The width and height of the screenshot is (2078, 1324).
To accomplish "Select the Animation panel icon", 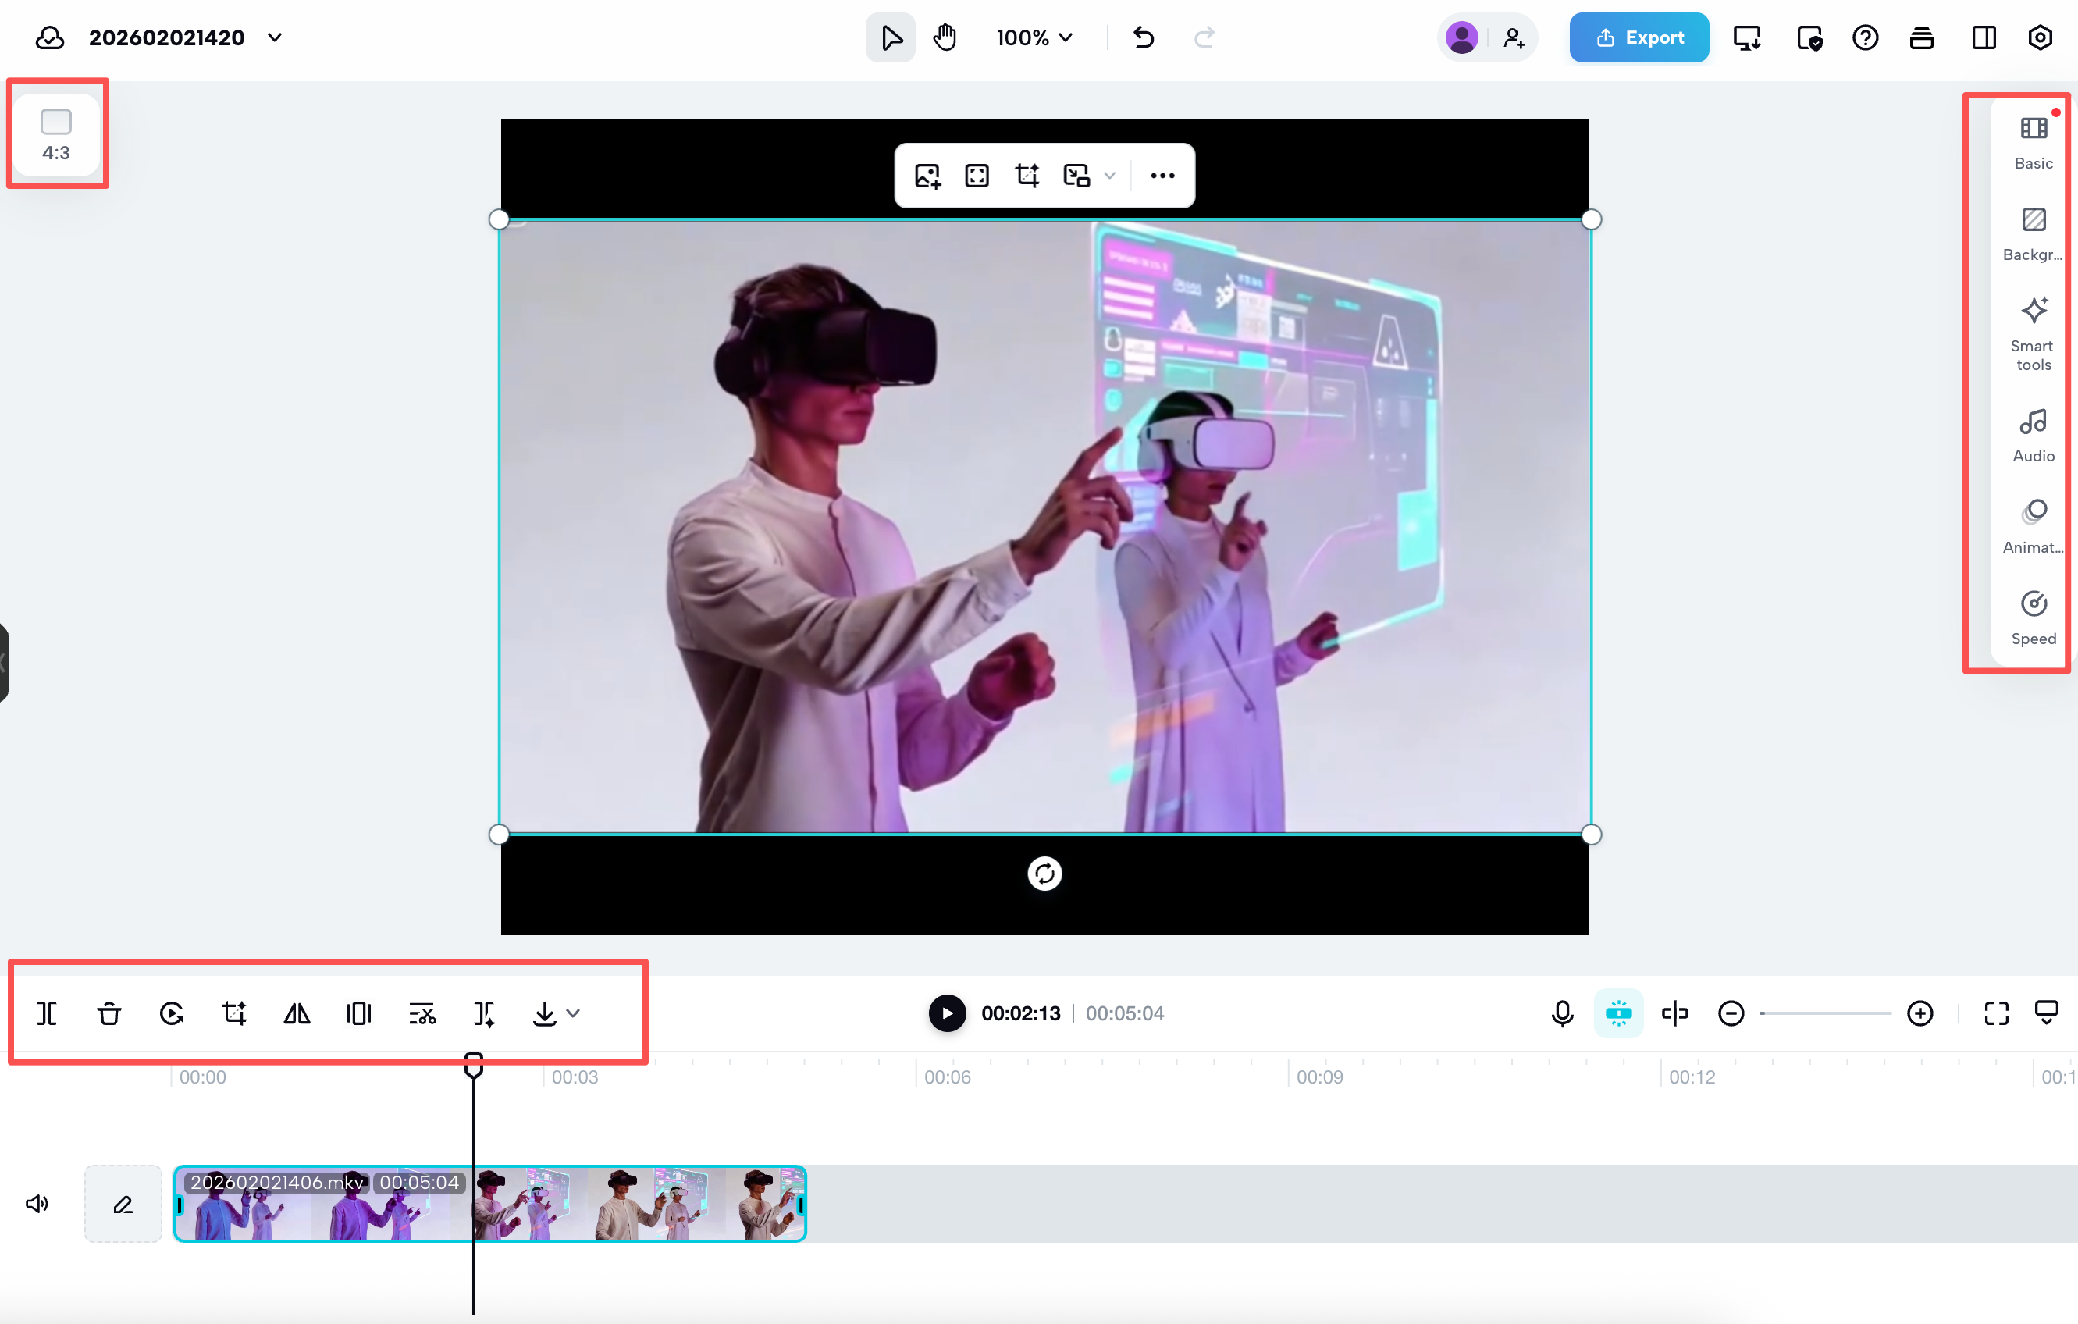I will coord(2034,525).
